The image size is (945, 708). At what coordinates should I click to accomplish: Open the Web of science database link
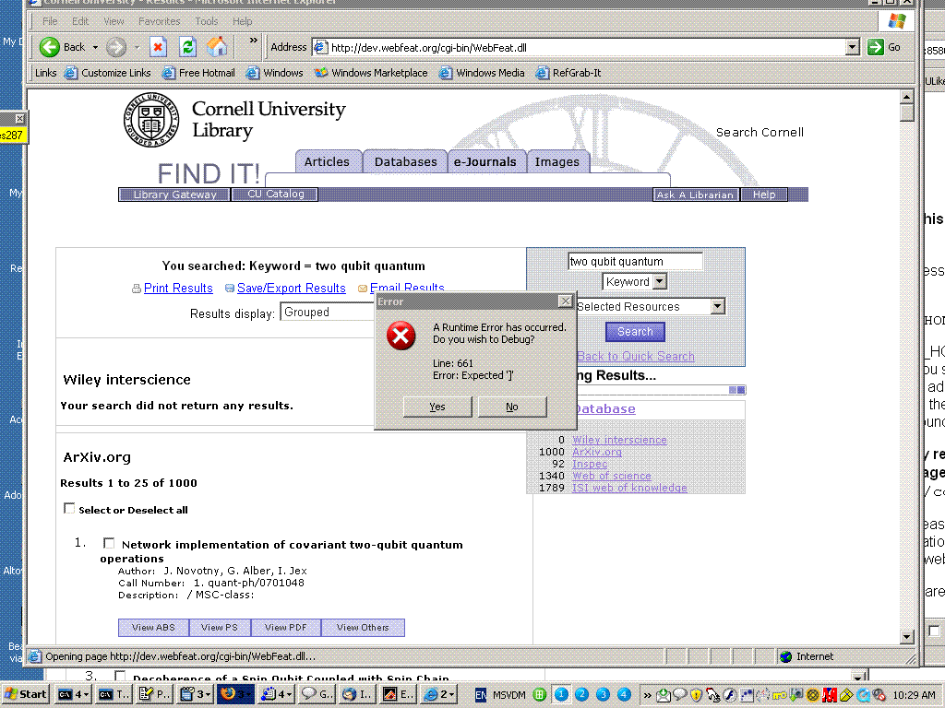click(612, 477)
